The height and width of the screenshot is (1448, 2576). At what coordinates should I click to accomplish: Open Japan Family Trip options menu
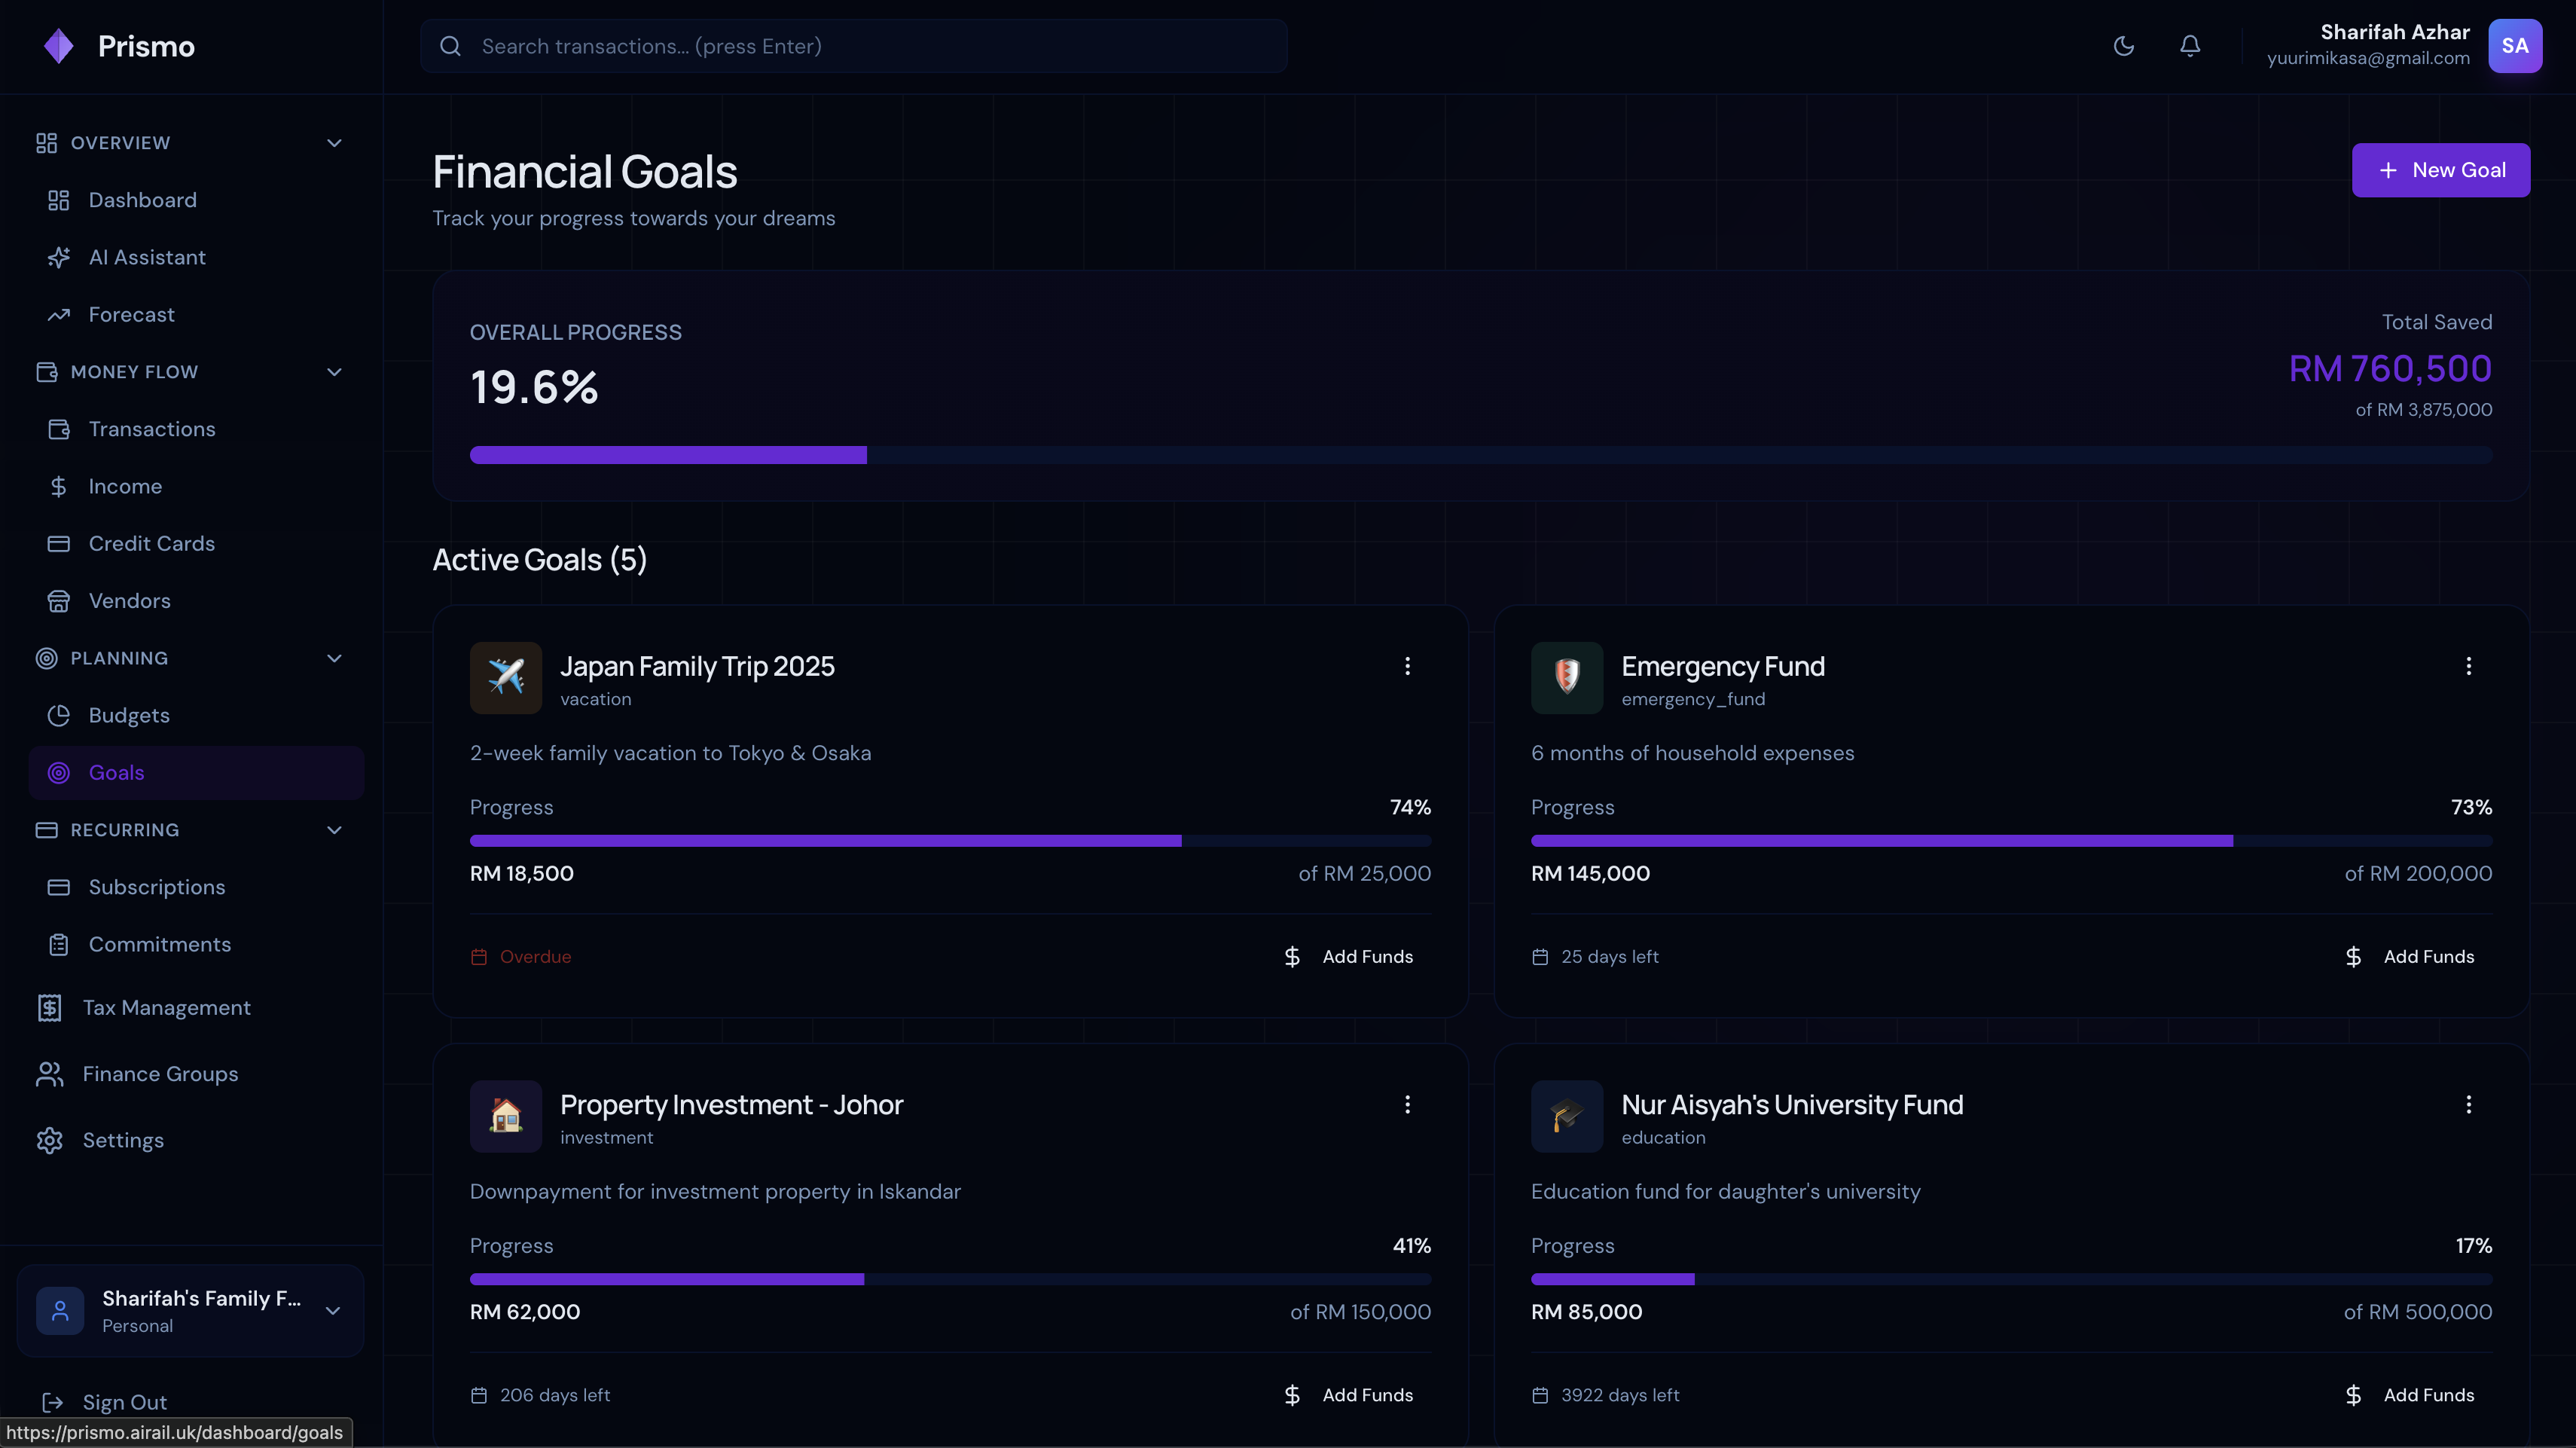[1407, 666]
